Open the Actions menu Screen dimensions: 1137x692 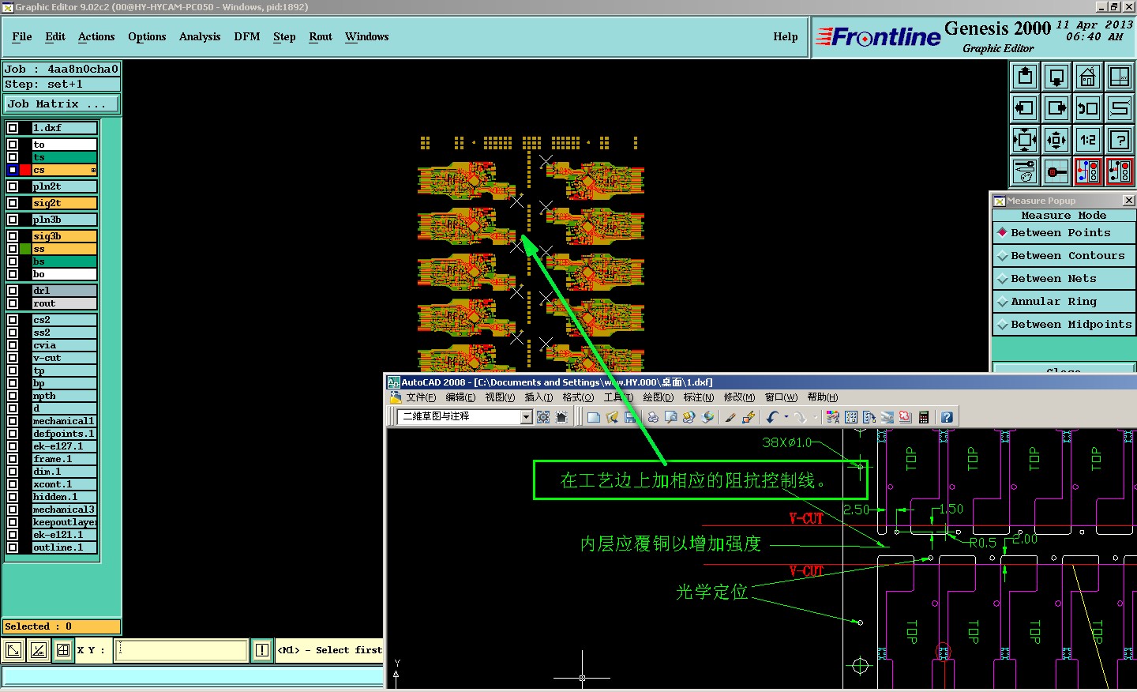pos(96,37)
